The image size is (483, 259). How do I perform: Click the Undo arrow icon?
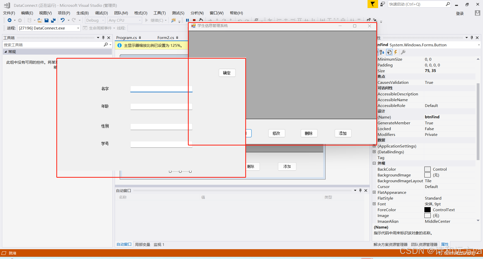click(62, 20)
